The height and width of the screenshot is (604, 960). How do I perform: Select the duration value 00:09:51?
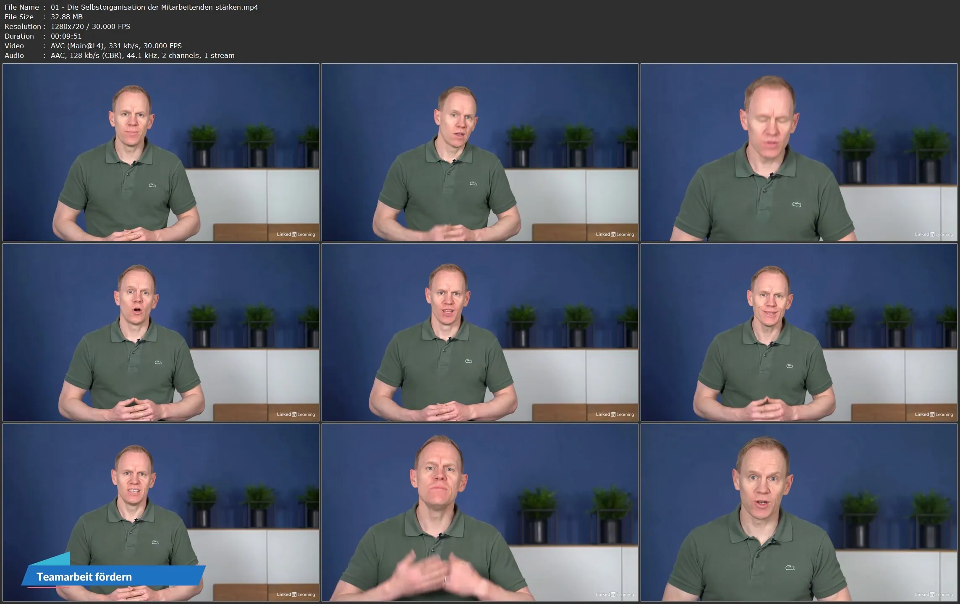coord(66,36)
